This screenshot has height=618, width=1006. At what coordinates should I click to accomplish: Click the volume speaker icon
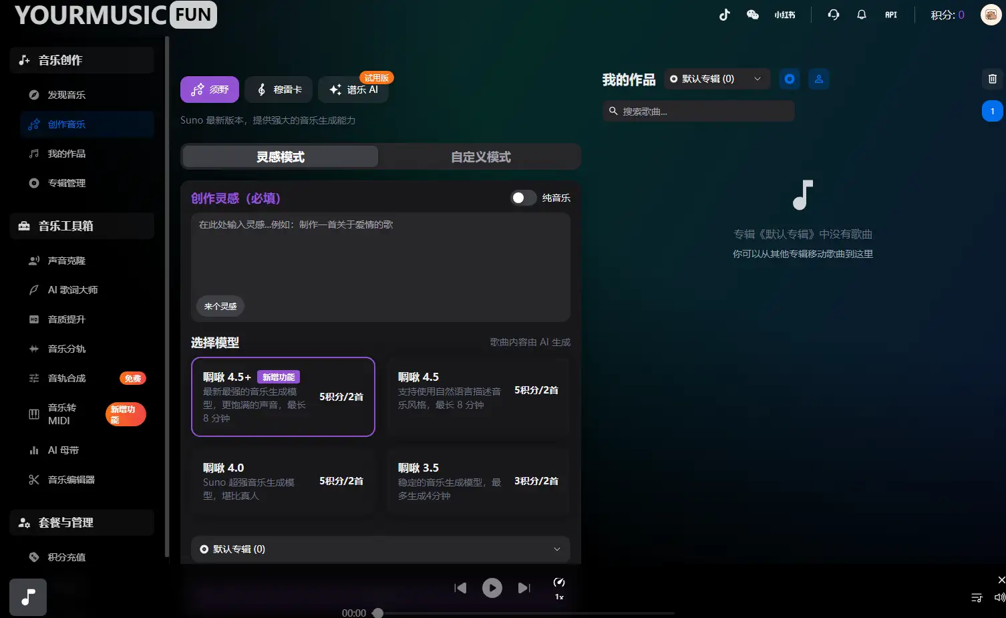(1000, 597)
